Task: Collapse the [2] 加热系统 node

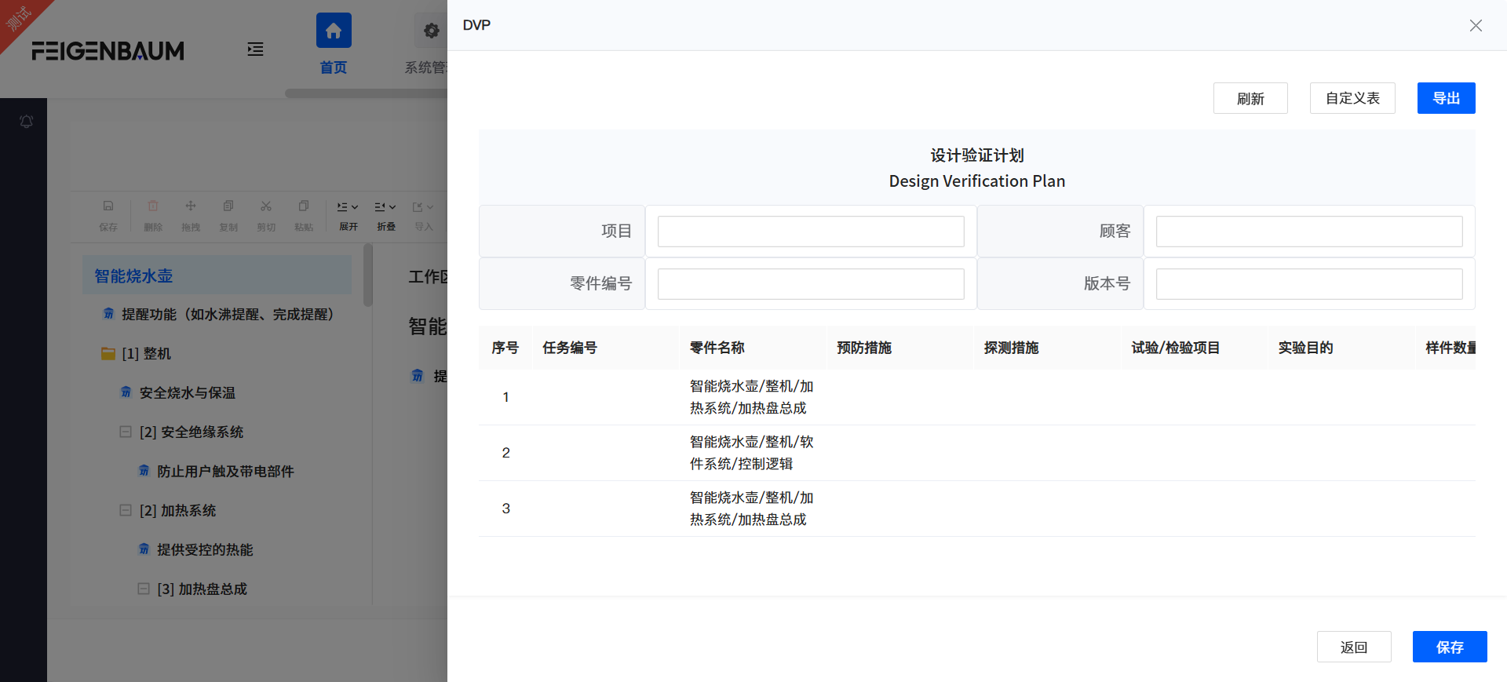Action: pyautogui.click(x=126, y=510)
